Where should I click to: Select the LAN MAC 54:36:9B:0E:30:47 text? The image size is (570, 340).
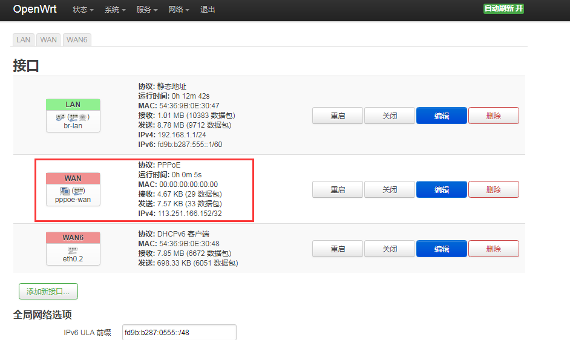[x=189, y=106]
